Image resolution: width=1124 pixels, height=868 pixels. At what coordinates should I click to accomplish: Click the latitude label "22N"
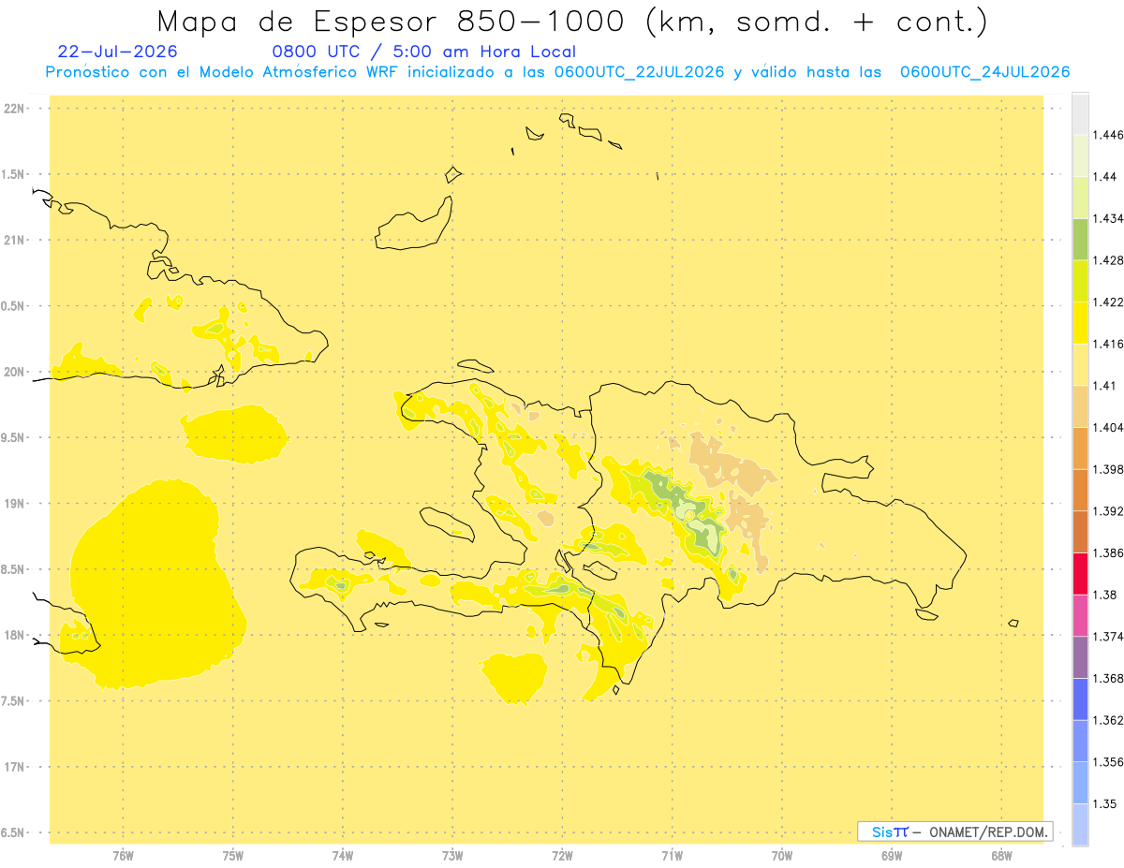(15, 109)
